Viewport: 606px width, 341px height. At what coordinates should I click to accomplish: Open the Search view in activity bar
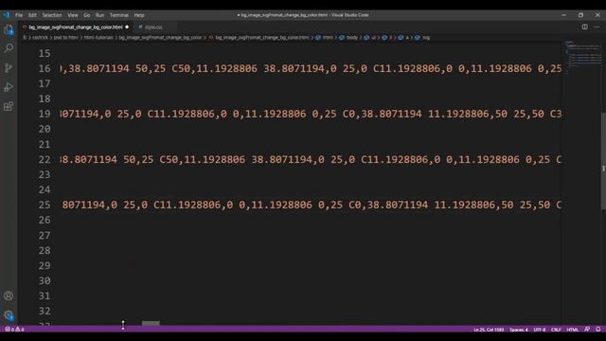pyautogui.click(x=9, y=48)
